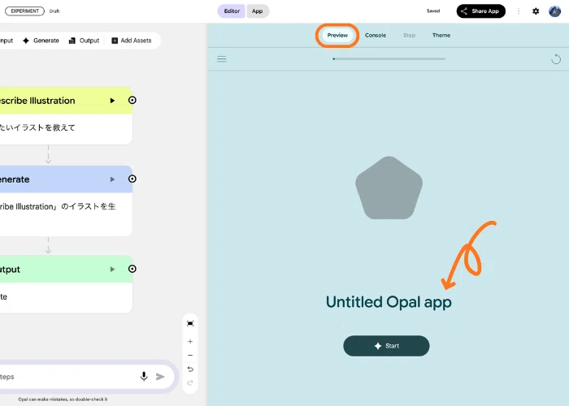Screen dimensions: 569x406
Task: Select the Preview tab
Action: (337, 36)
